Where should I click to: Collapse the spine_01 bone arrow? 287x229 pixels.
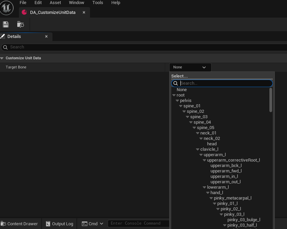(181, 106)
